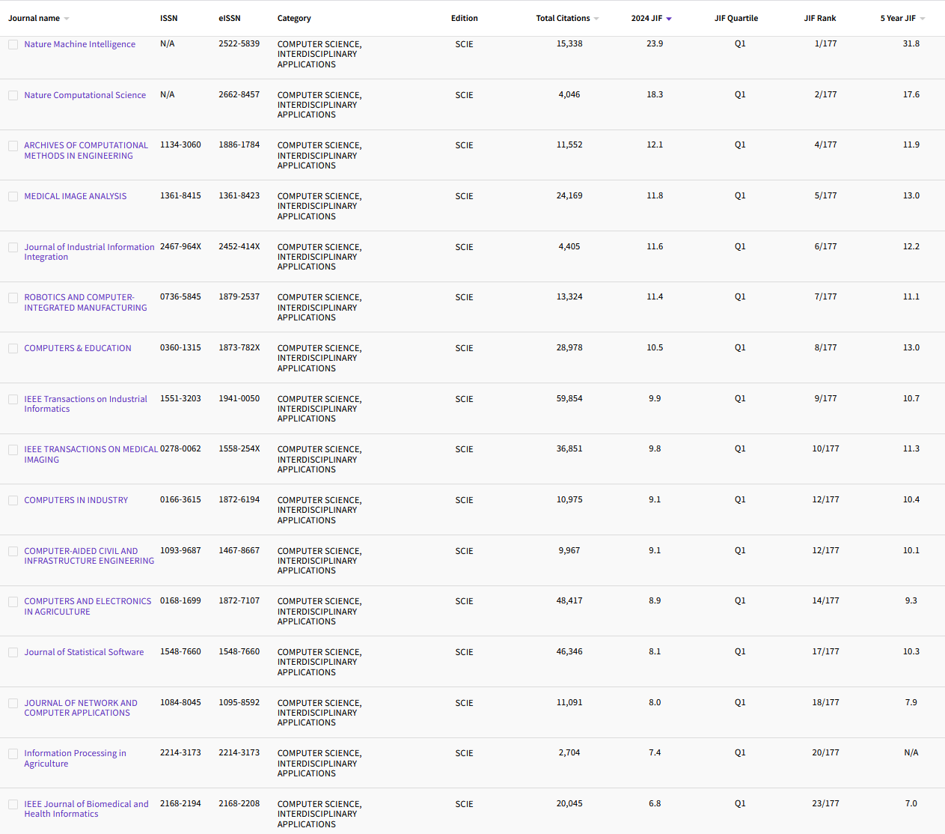Screen dimensions: 945x834
Task: Tick the checkbox for COMPUTERS & EDUCATION
Action: (x=13, y=348)
